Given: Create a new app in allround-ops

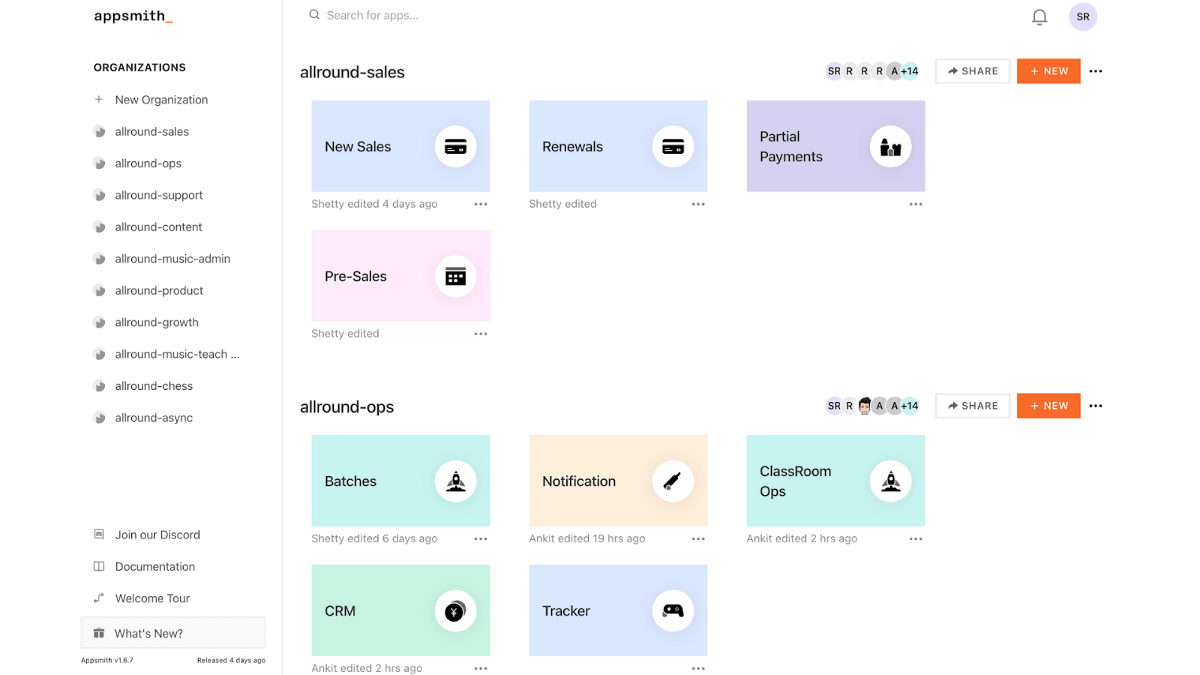Looking at the screenshot, I should pos(1048,406).
